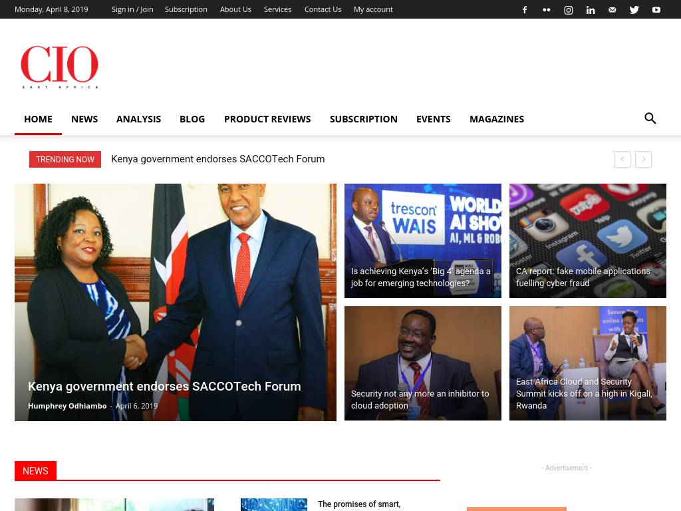Open the LinkedIn social icon

591,10
